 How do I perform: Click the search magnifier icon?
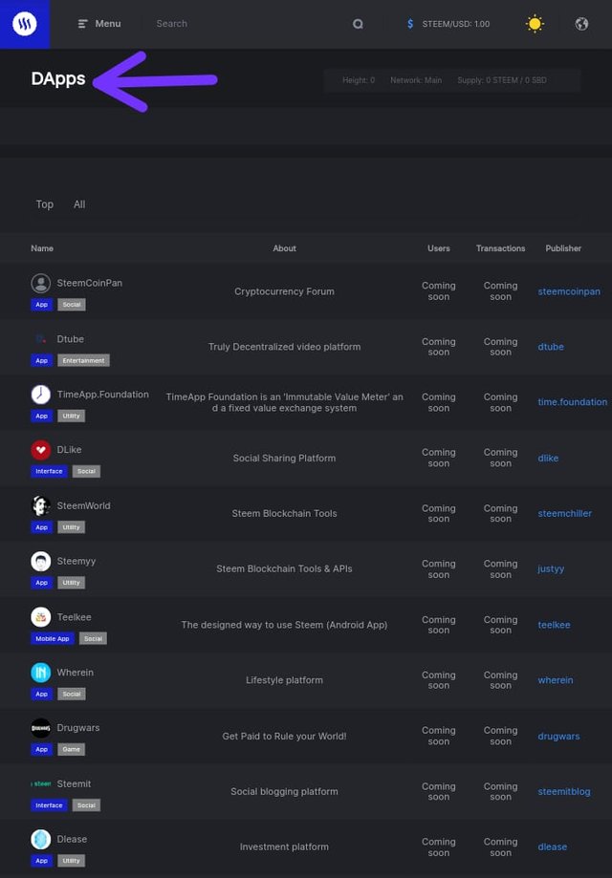358,24
